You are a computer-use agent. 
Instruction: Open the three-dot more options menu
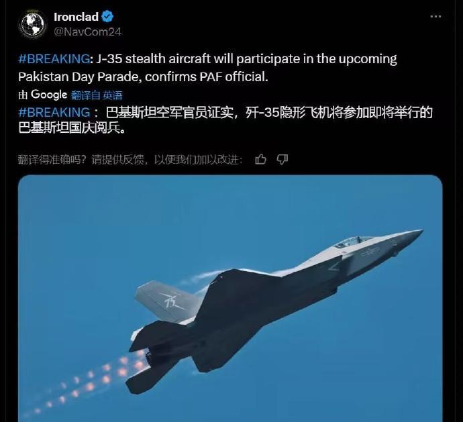point(435,17)
